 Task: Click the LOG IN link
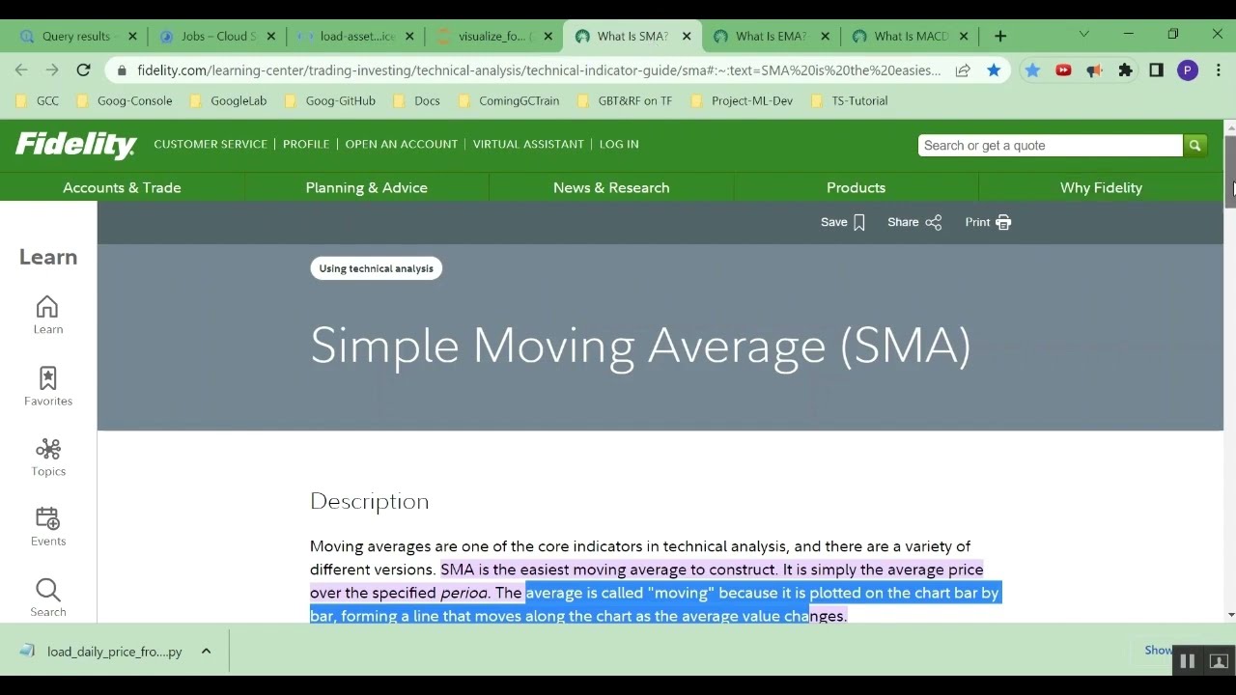tap(619, 144)
